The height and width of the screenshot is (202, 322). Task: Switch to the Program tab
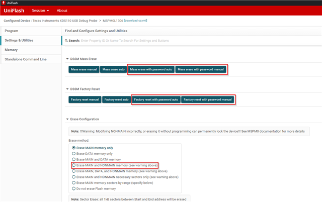click(x=31, y=31)
